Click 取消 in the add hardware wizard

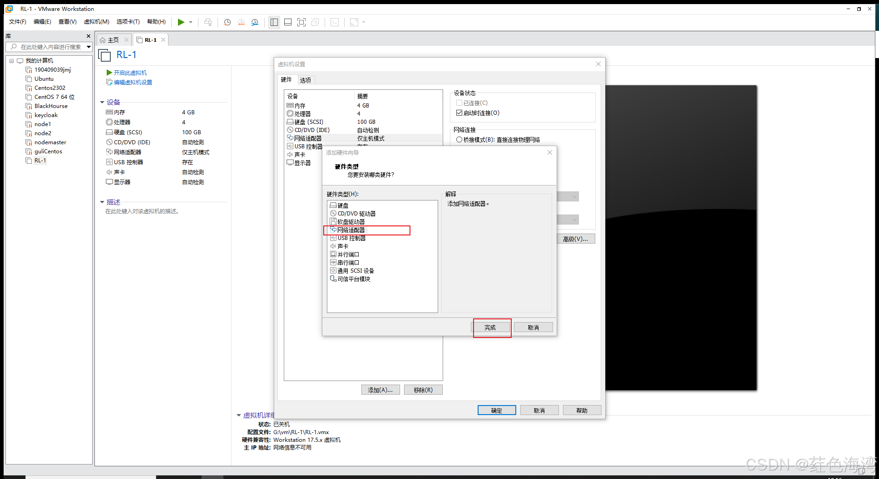[x=533, y=327]
